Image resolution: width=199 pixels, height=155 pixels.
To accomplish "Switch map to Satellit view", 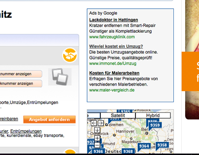I will [118, 116].
